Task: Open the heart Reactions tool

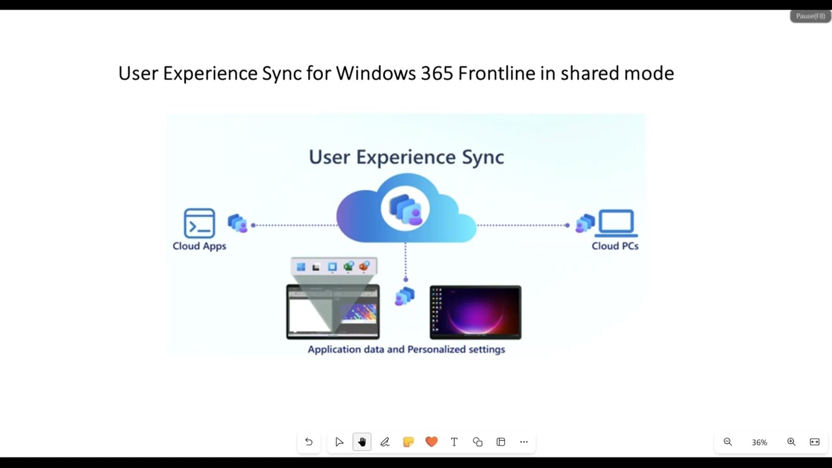Action: click(x=432, y=442)
